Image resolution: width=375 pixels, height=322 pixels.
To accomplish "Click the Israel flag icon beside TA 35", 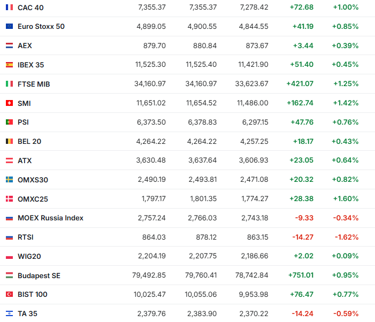I will tap(9, 313).
